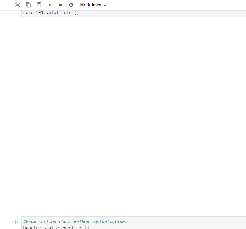Paste cell from the clipboard icon
This screenshot has height=229, width=246.
coord(39,5)
